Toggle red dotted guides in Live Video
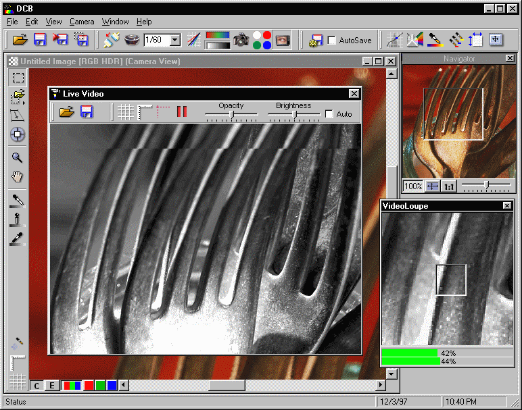 point(163,112)
